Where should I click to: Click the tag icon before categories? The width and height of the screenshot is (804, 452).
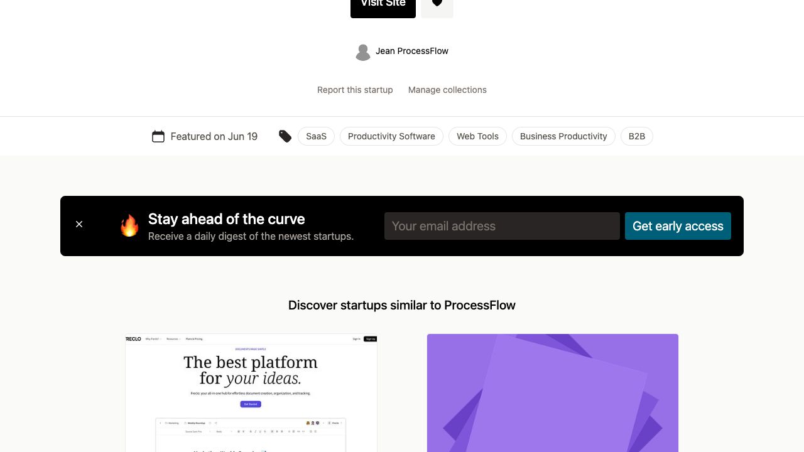coord(285,136)
